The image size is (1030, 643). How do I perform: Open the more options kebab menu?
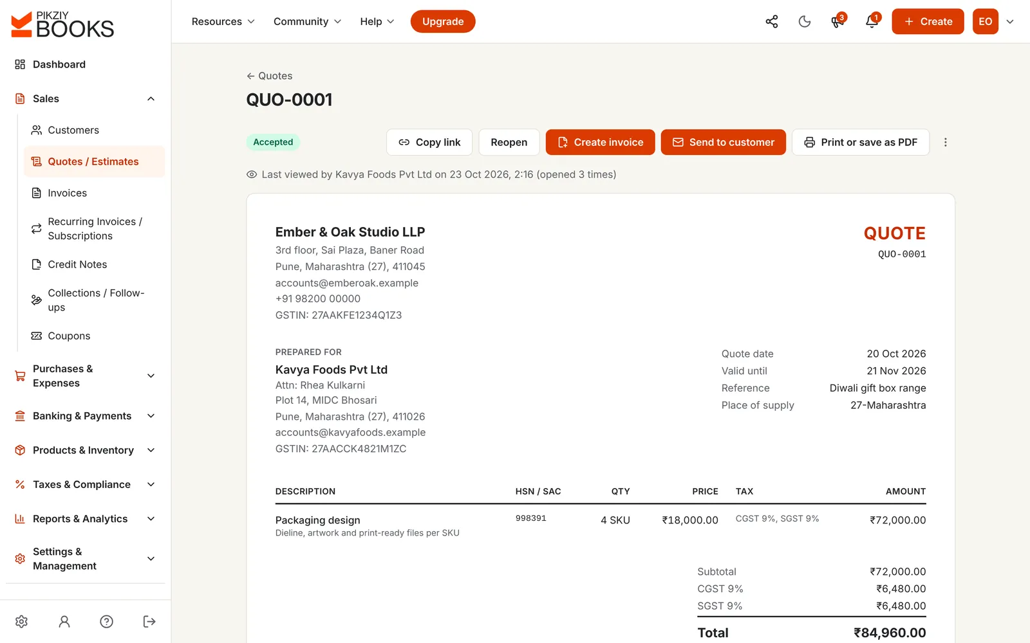[x=945, y=142]
